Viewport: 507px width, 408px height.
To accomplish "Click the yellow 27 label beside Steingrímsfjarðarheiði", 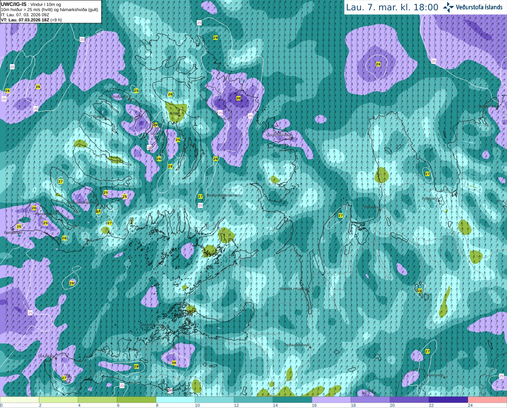I will 200,196.
